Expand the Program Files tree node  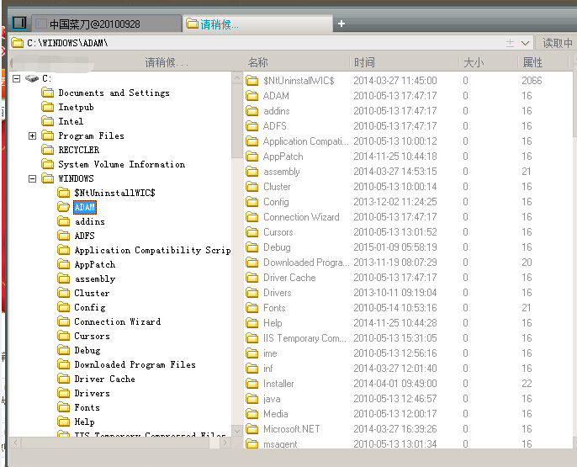pyautogui.click(x=32, y=135)
